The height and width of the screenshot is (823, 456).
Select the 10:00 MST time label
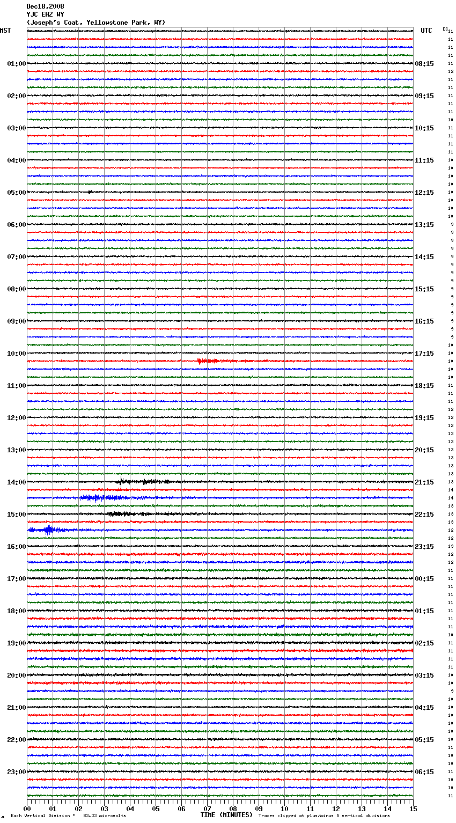[17, 354]
